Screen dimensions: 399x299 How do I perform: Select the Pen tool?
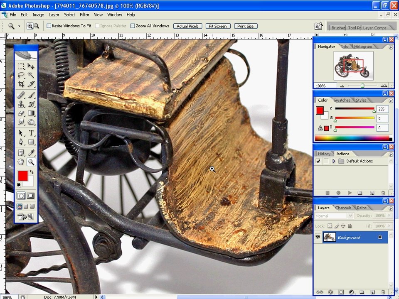tap(21, 142)
